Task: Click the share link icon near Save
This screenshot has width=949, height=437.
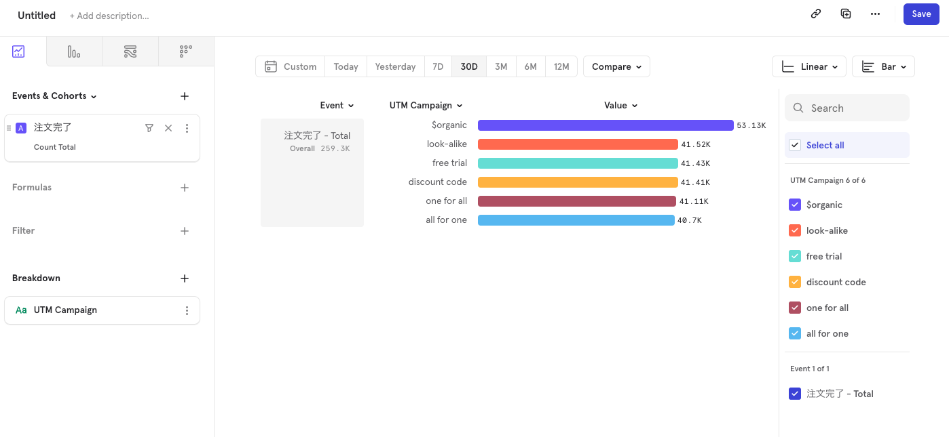Action: click(815, 14)
